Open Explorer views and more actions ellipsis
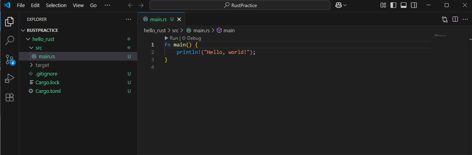Viewport: 472px width, 155px height. [128, 19]
